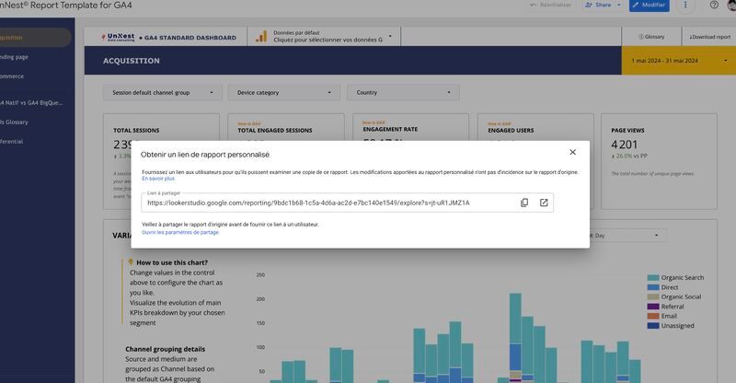
Task: Click Download report button
Action: coord(709,37)
